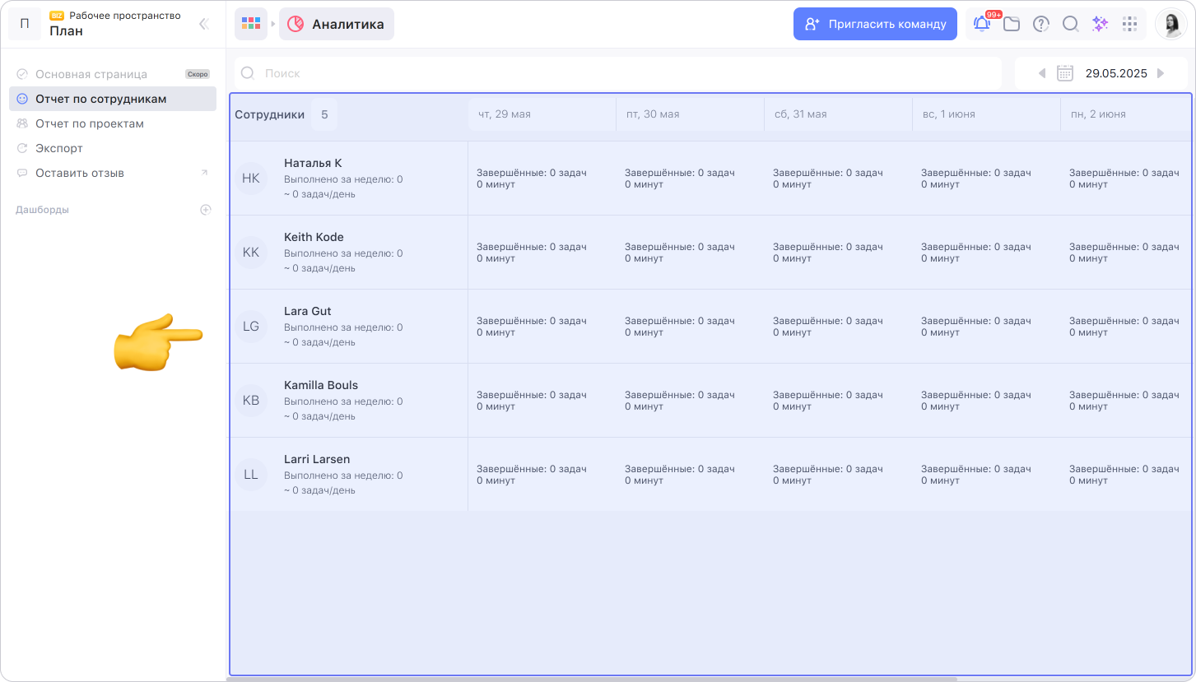Open the folder icon in top toolbar
1196x682 pixels.
(1012, 24)
